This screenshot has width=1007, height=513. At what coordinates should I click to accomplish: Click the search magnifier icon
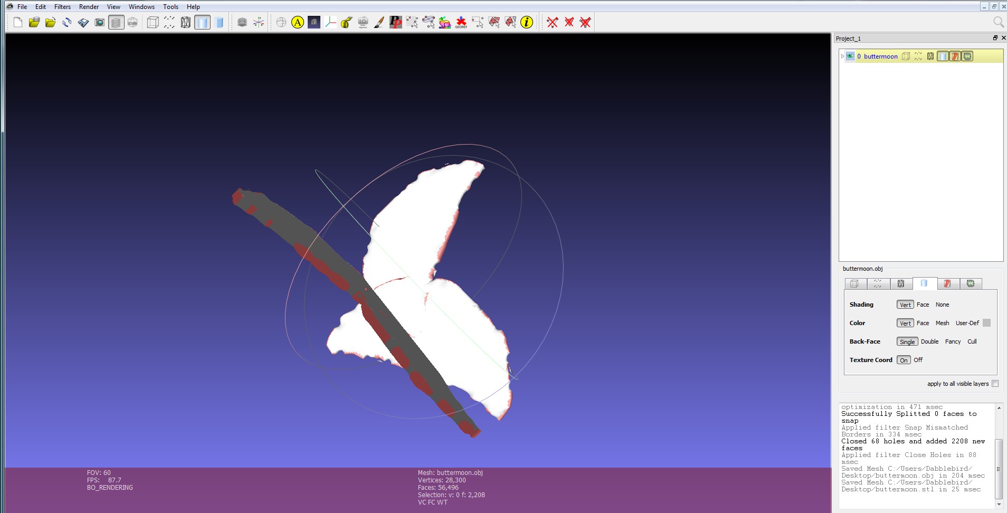point(998,22)
